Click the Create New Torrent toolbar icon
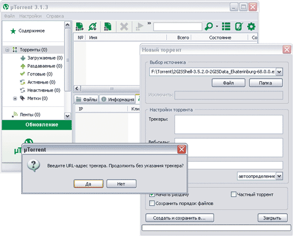 (x=108, y=27)
